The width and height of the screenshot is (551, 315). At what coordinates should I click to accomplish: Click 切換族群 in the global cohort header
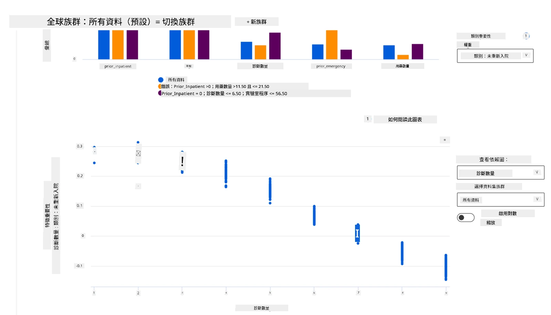[178, 22]
